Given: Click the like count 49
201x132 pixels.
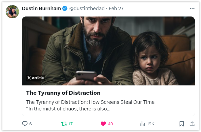Looking at the screenshot, I should [x=110, y=124].
